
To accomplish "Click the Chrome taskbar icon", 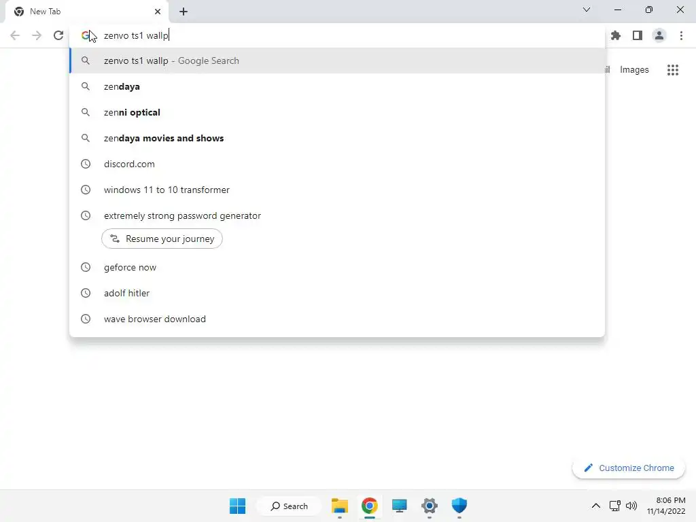I will click(369, 506).
